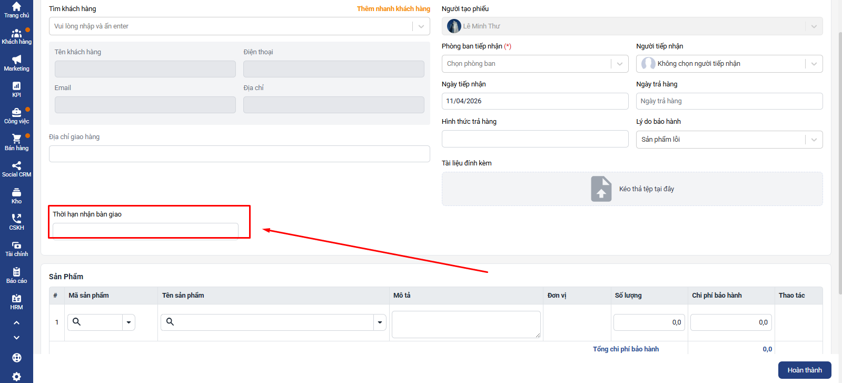Click the Ngày trả hàng date field

click(729, 101)
